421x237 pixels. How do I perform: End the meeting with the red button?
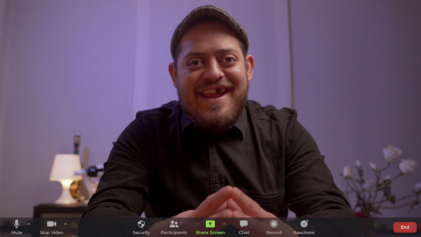click(405, 227)
